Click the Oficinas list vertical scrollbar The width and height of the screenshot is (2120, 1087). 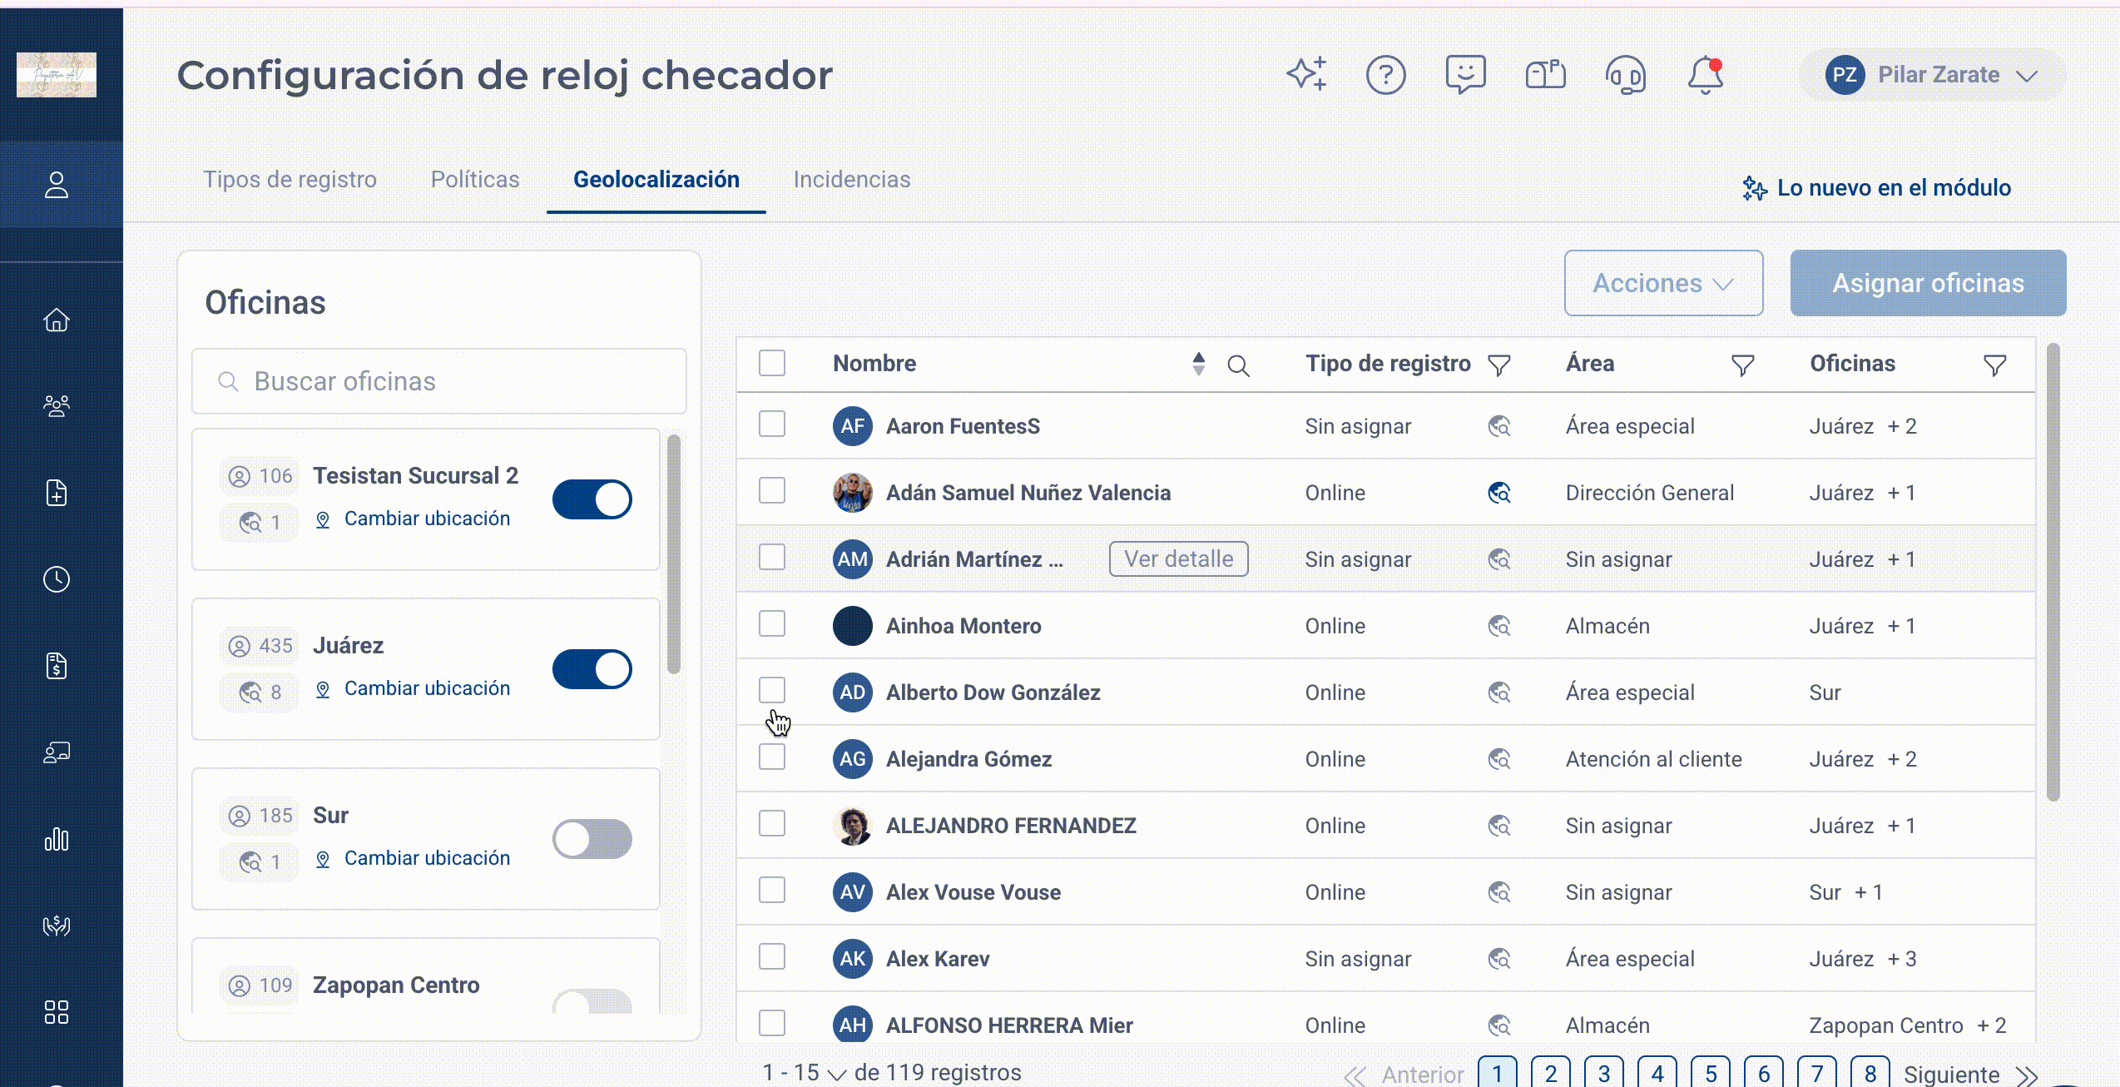674,554
